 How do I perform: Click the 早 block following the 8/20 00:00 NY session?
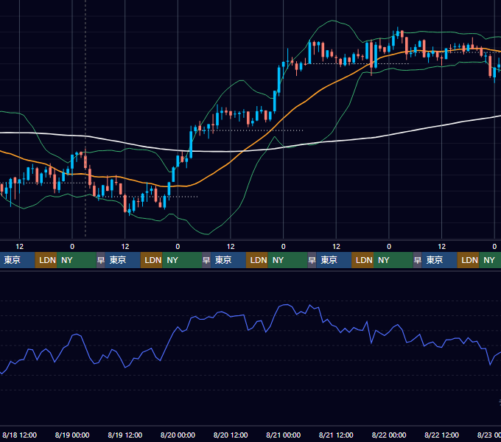tap(206, 260)
